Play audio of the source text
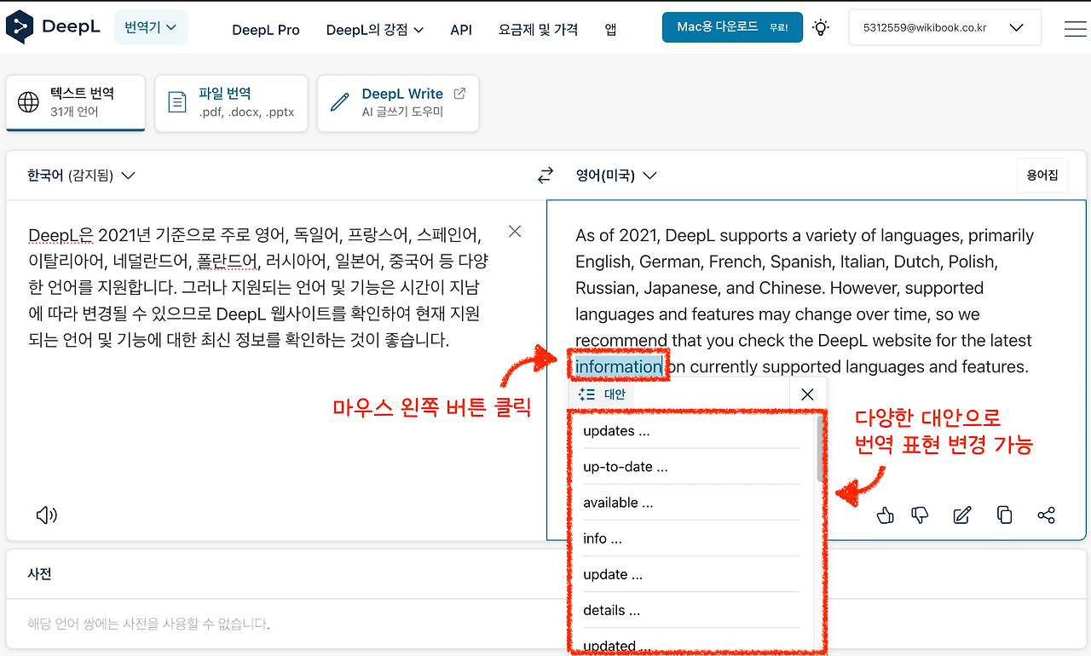The height and width of the screenshot is (656, 1091). coord(46,515)
